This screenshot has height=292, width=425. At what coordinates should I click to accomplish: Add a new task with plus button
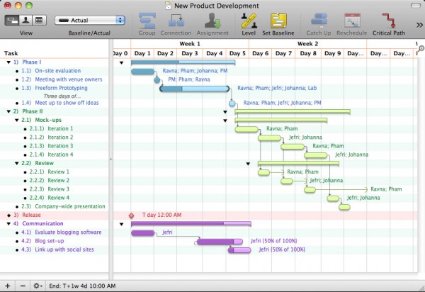[8, 286]
